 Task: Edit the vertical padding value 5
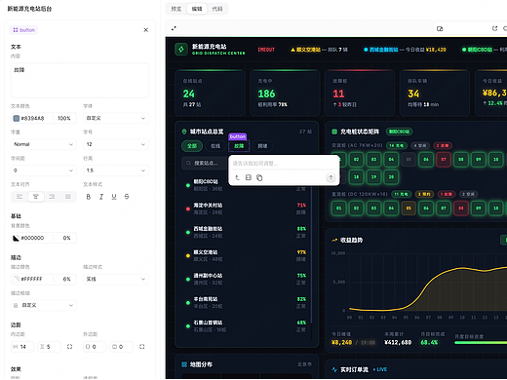[49, 347]
